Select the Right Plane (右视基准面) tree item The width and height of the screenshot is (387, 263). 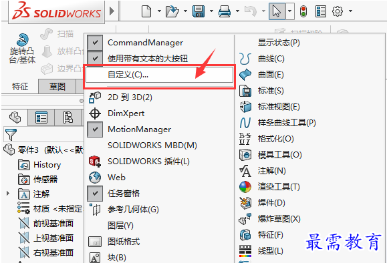46,252
